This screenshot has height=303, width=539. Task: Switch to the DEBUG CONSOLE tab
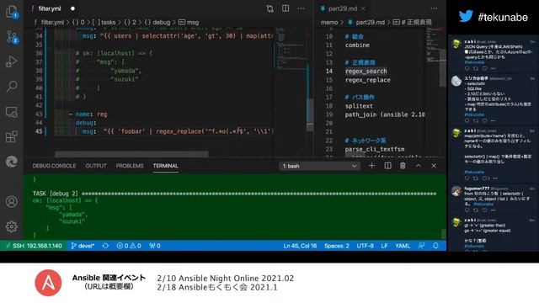coord(54,166)
